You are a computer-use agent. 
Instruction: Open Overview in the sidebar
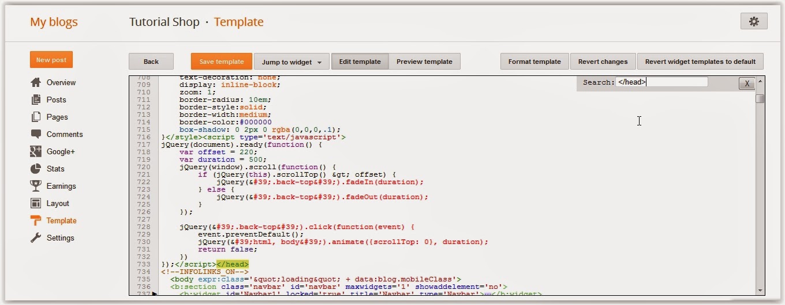point(61,82)
